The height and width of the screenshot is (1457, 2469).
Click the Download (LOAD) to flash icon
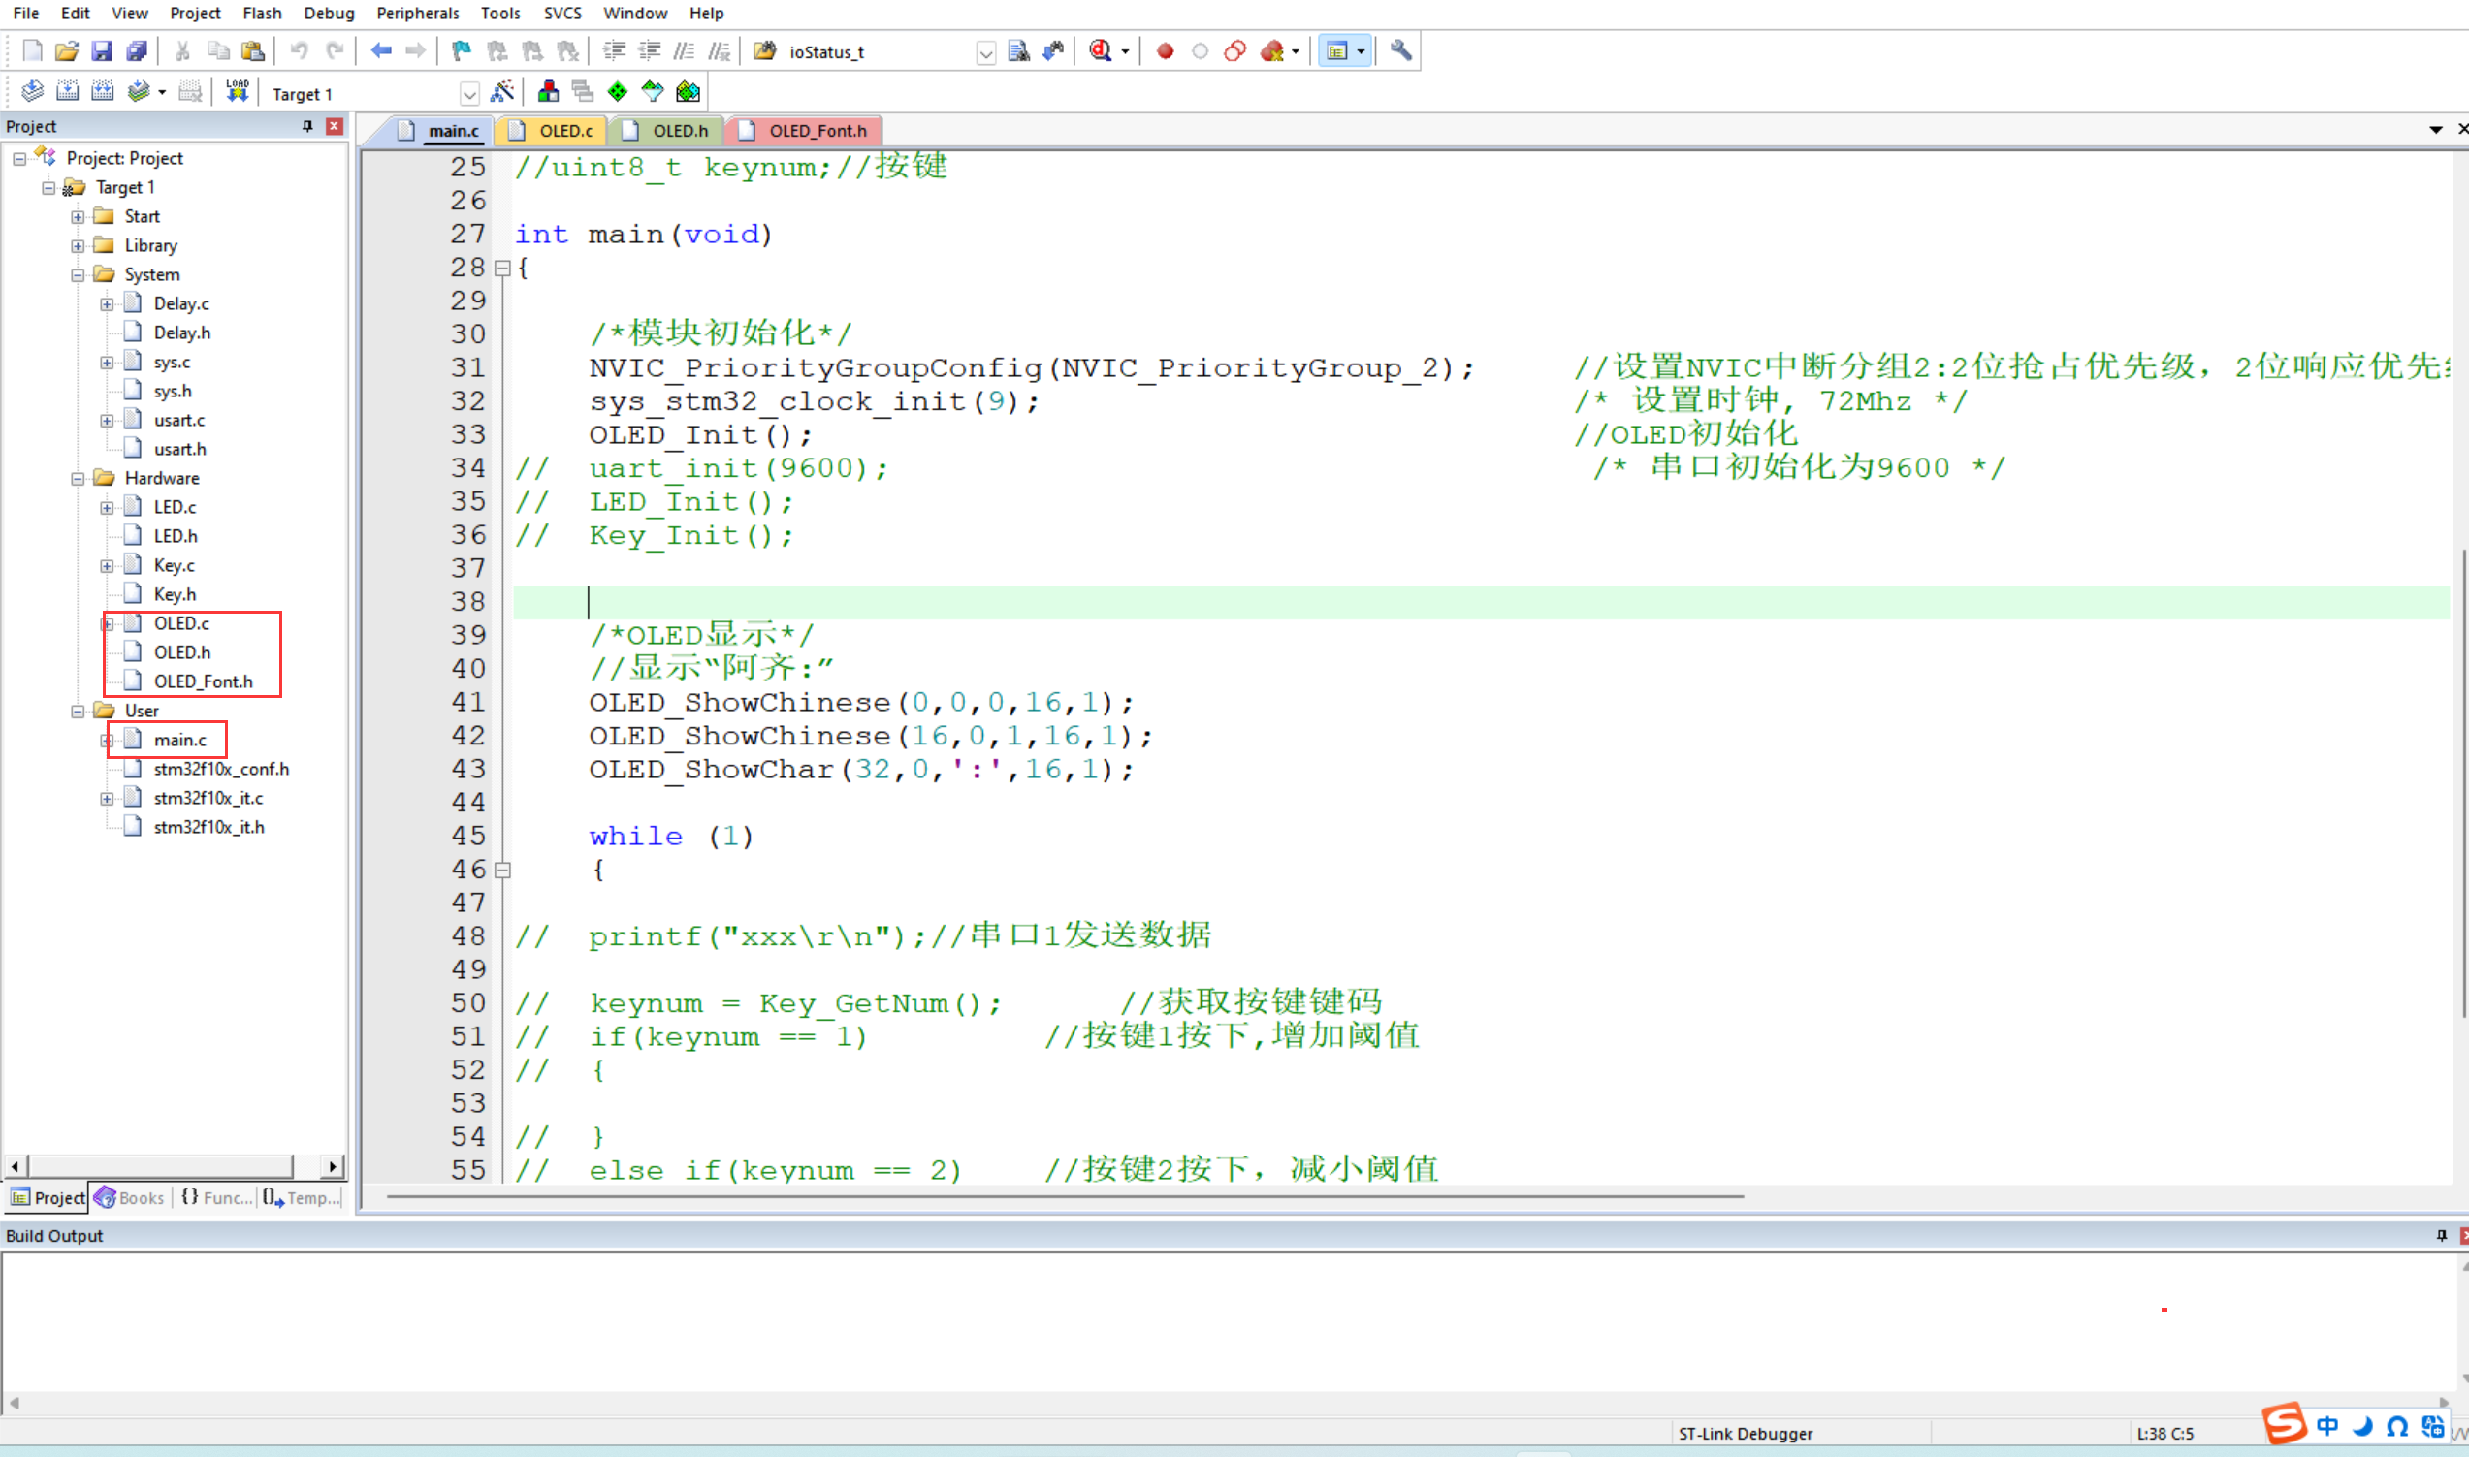click(x=237, y=92)
